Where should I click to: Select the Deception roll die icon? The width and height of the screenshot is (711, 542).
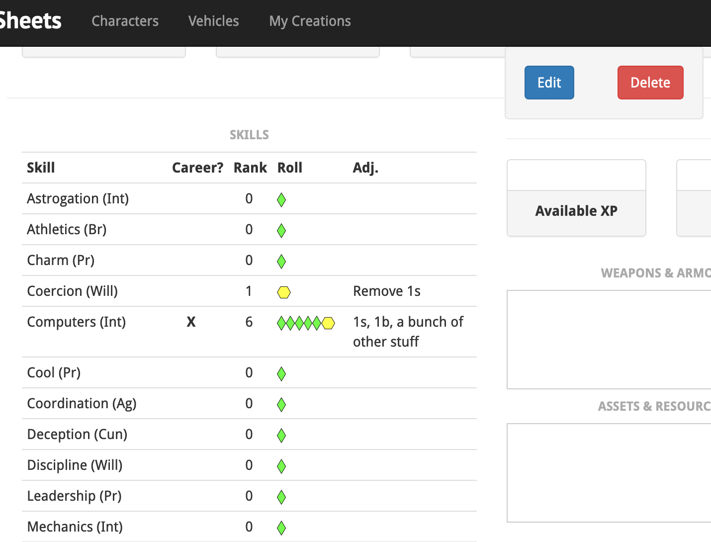[x=281, y=435]
